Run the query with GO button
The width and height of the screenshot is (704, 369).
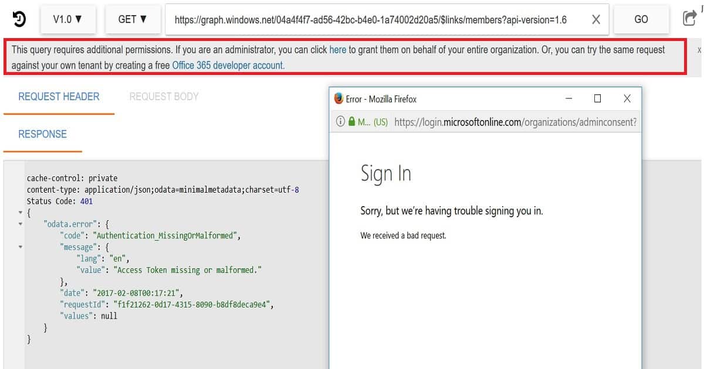[x=641, y=19]
